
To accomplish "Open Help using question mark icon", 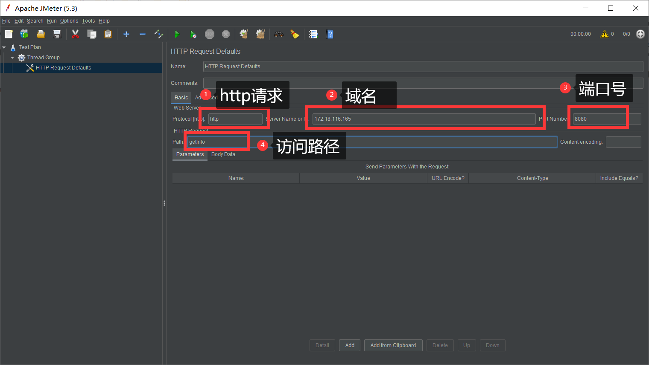I will click(x=330, y=34).
